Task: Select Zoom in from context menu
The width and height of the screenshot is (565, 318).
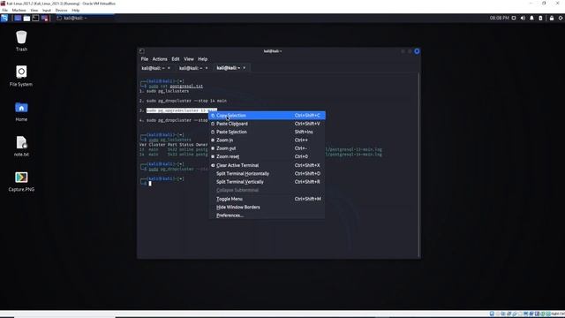Action: 267,140
